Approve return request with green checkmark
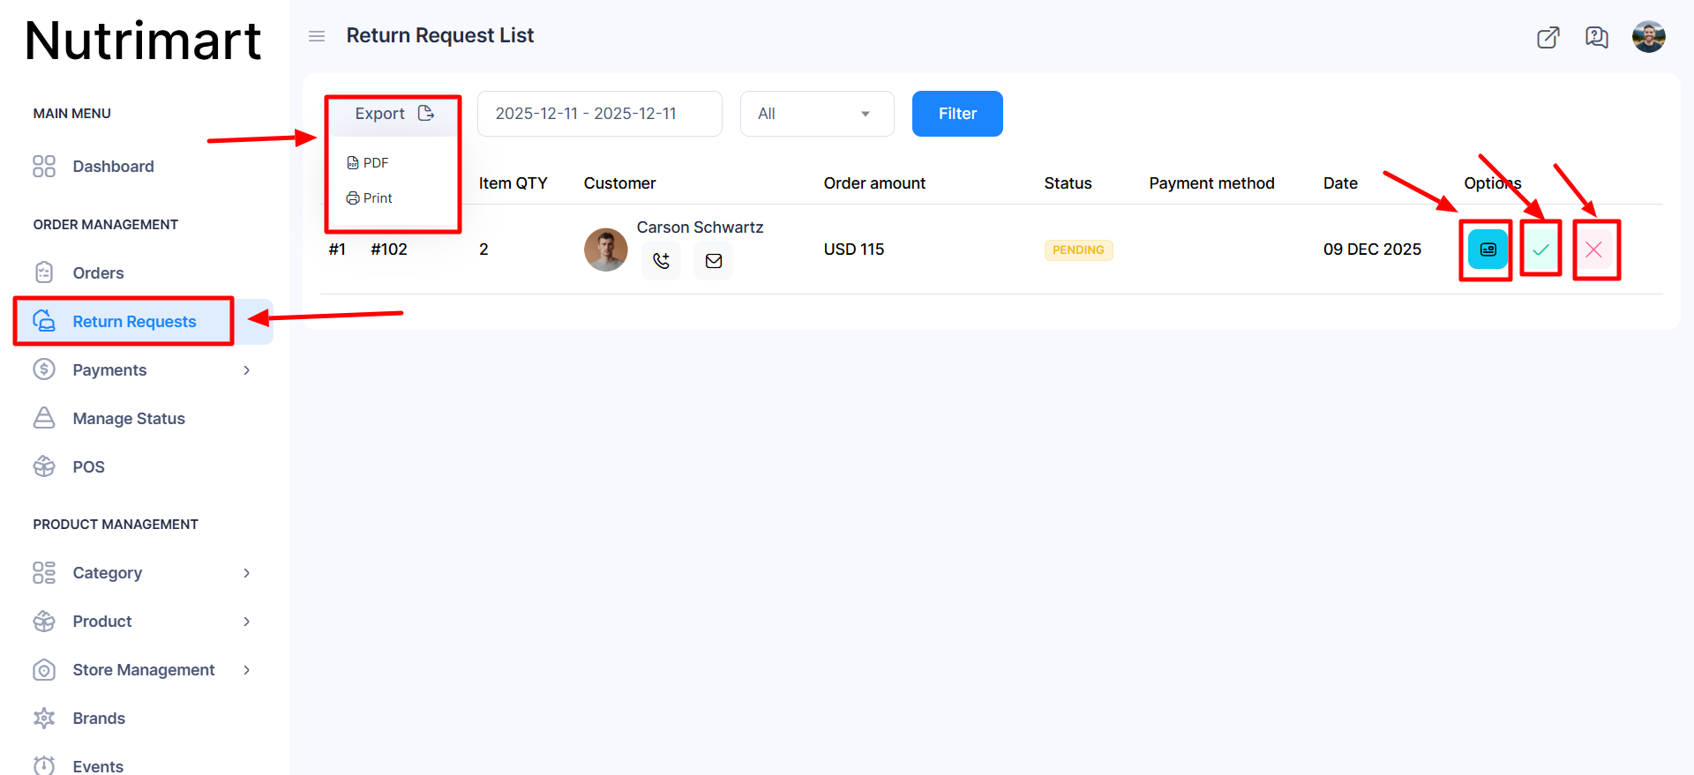 click(x=1540, y=250)
